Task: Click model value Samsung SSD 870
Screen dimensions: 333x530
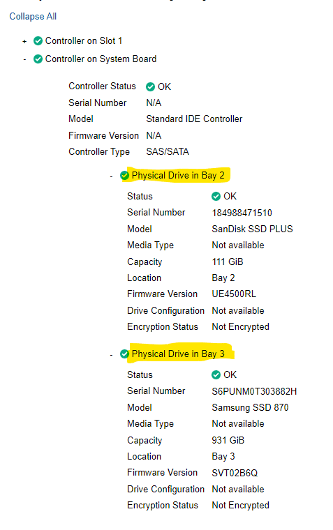Action: tap(250, 408)
